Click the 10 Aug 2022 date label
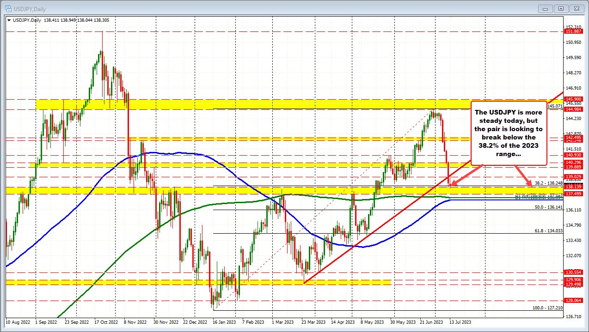 click(17, 322)
